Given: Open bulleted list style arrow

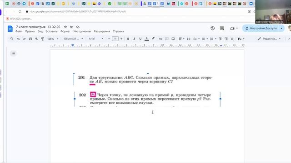Looking at the screenshot, I should pos(207,39).
